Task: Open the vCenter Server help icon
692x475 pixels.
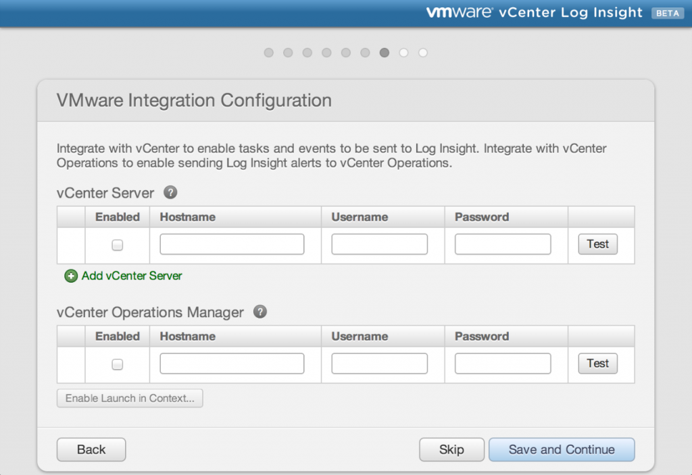Action: (170, 192)
